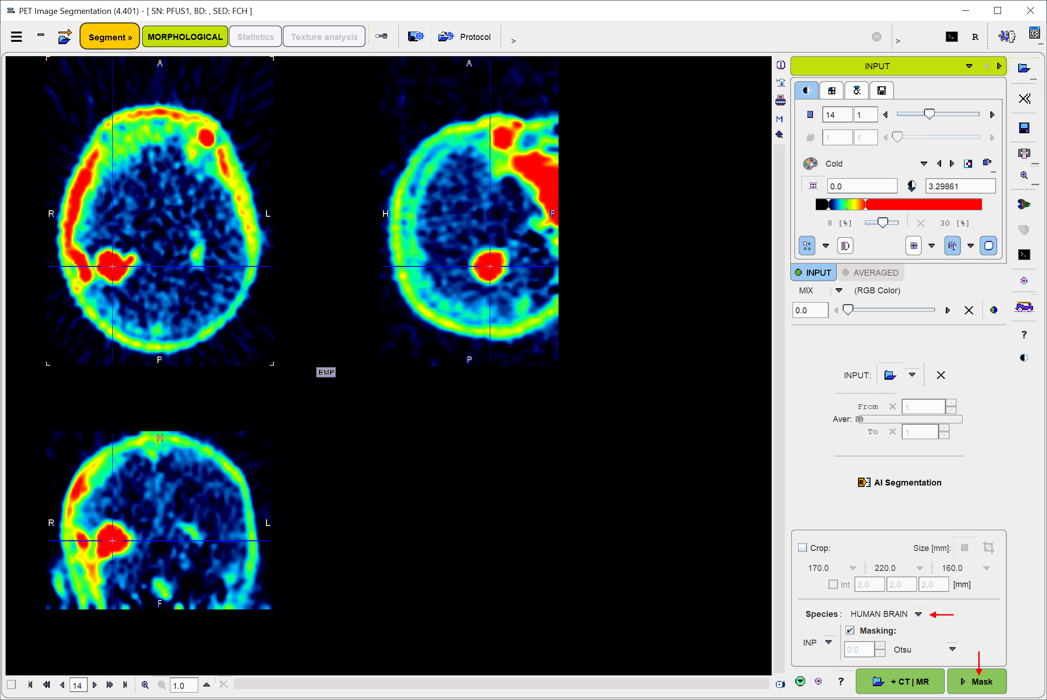Click the crossed-lines close icon in the right sidebar
The width and height of the screenshot is (1047, 700).
[1024, 98]
